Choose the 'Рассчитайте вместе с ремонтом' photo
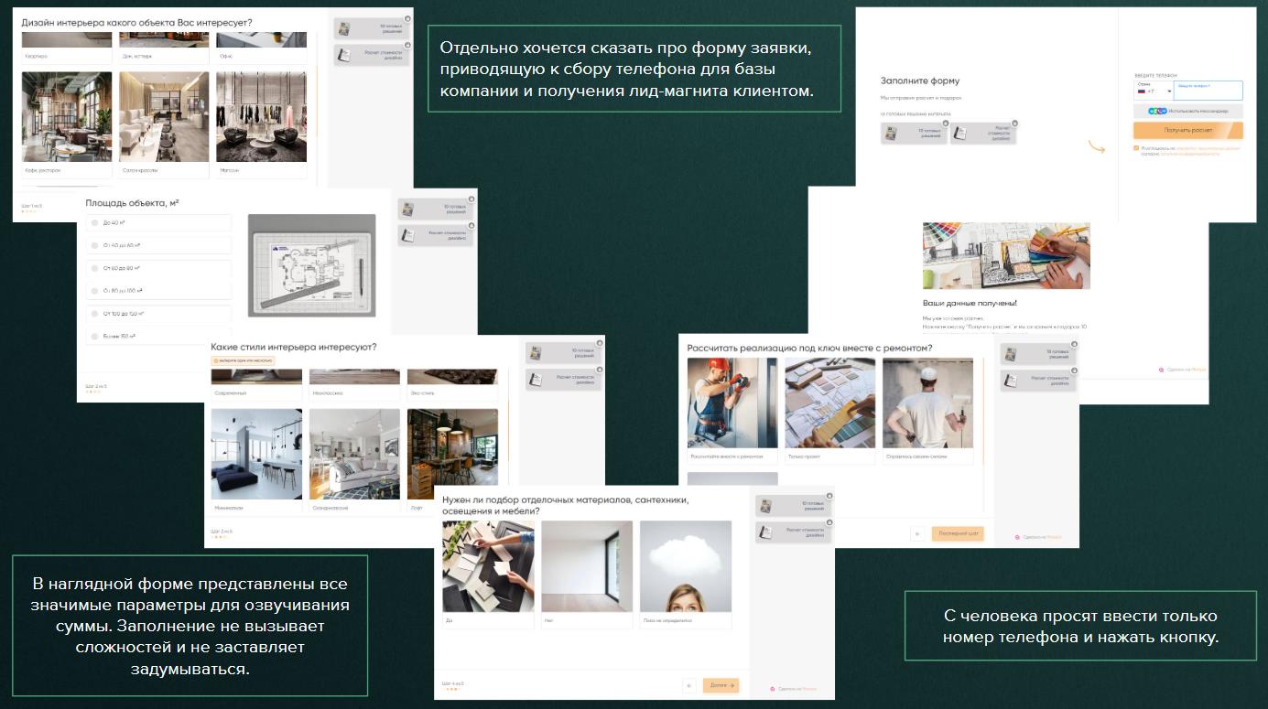1268x709 pixels. [x=732, y=403]
